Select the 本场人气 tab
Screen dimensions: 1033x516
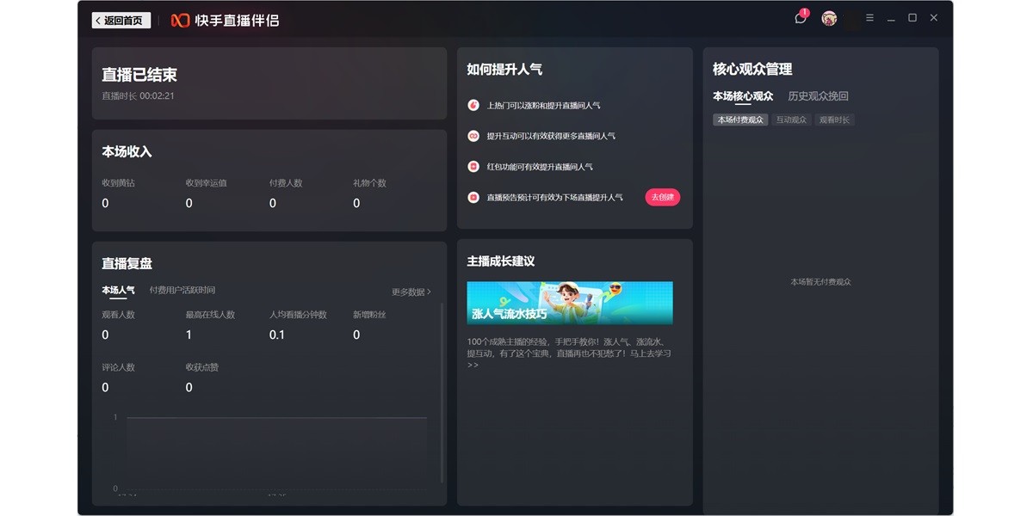(x=118, y=291)
